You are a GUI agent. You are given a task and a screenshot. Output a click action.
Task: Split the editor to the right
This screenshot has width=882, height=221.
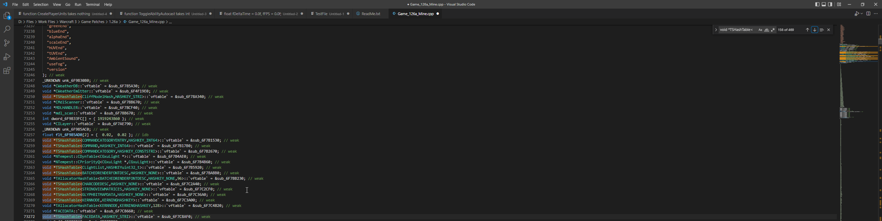pyautogui.click(x=868, y=14)
